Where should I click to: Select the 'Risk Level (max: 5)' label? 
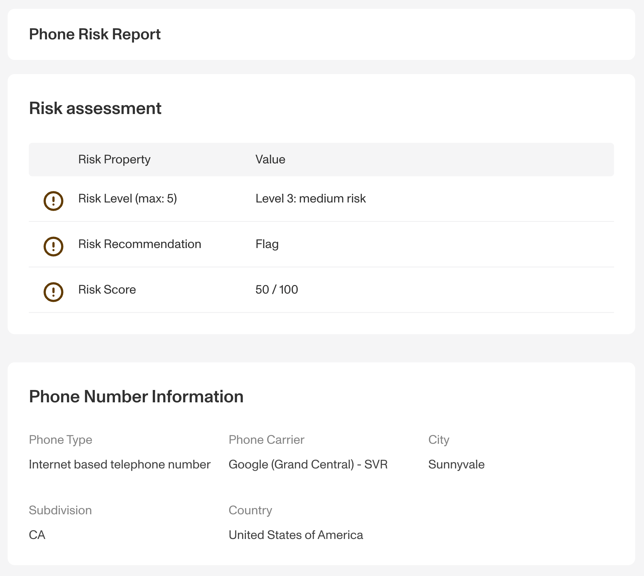coord(128,199)
